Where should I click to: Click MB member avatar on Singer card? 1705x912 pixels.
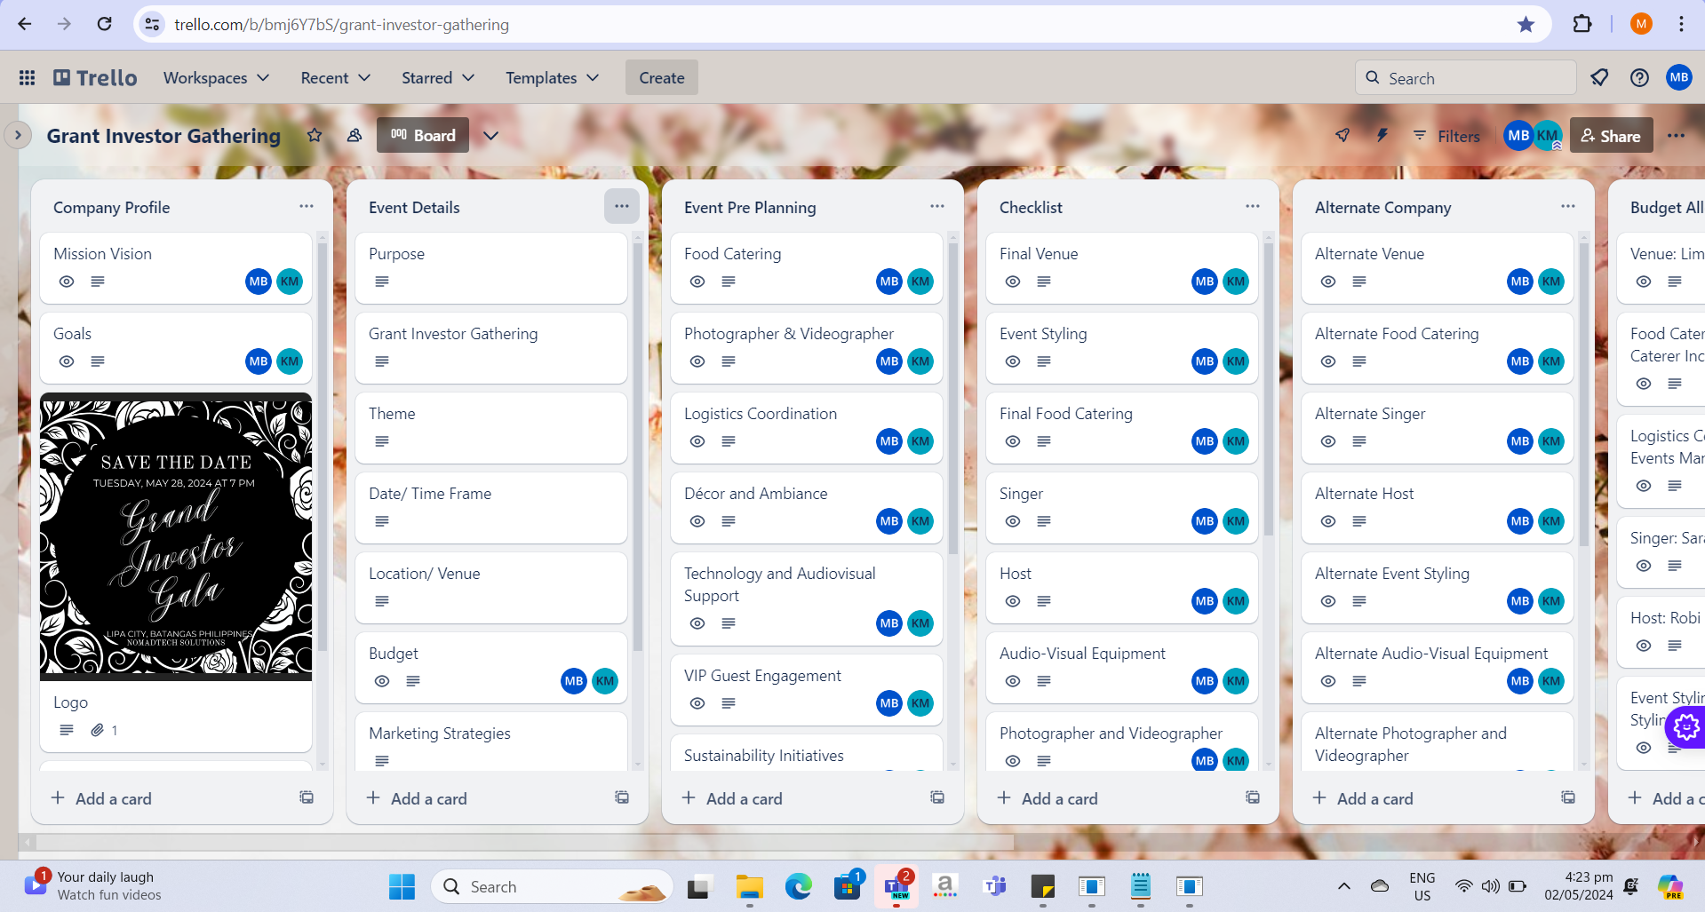click(x=1205, y=521)
